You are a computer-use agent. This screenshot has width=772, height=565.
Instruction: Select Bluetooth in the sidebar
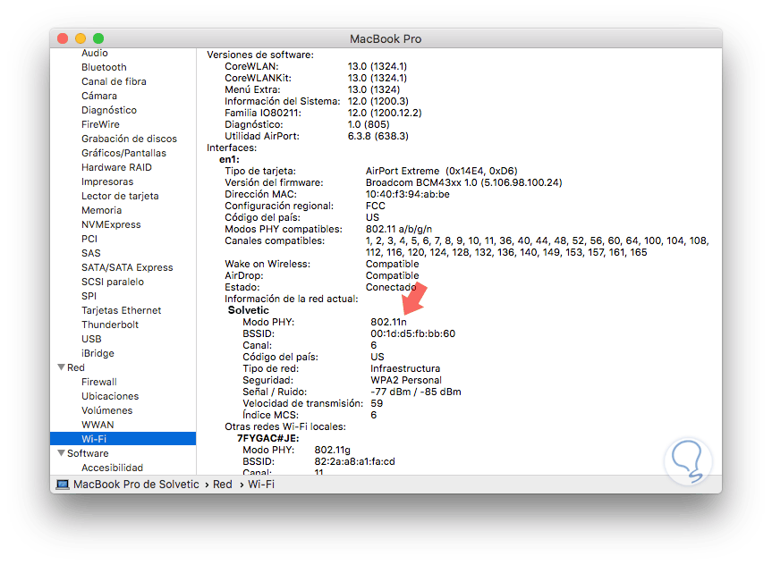point(104,67)
